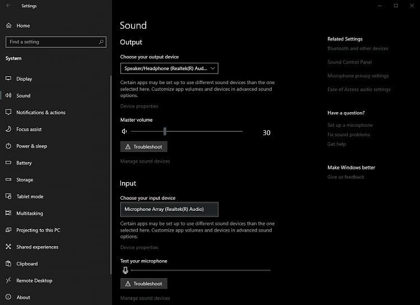Click the output dropdown chevron arrow
Viewport: 420px width, 305px height.
[213, 68]
